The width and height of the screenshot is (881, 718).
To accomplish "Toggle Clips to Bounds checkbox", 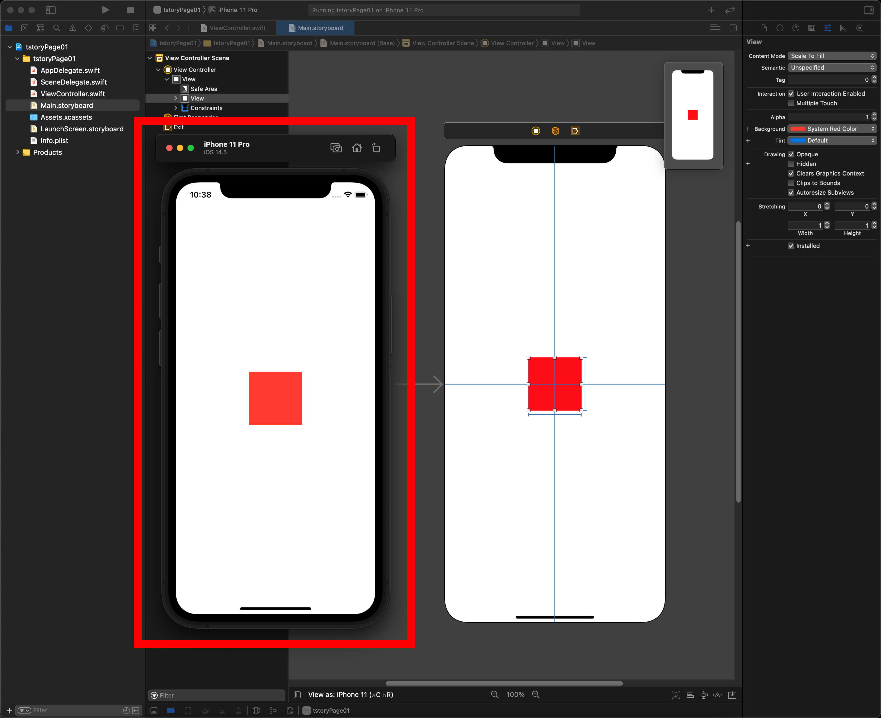I will [791, 183].
